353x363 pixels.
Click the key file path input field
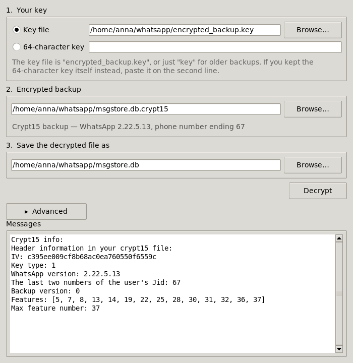coord(185,30)
